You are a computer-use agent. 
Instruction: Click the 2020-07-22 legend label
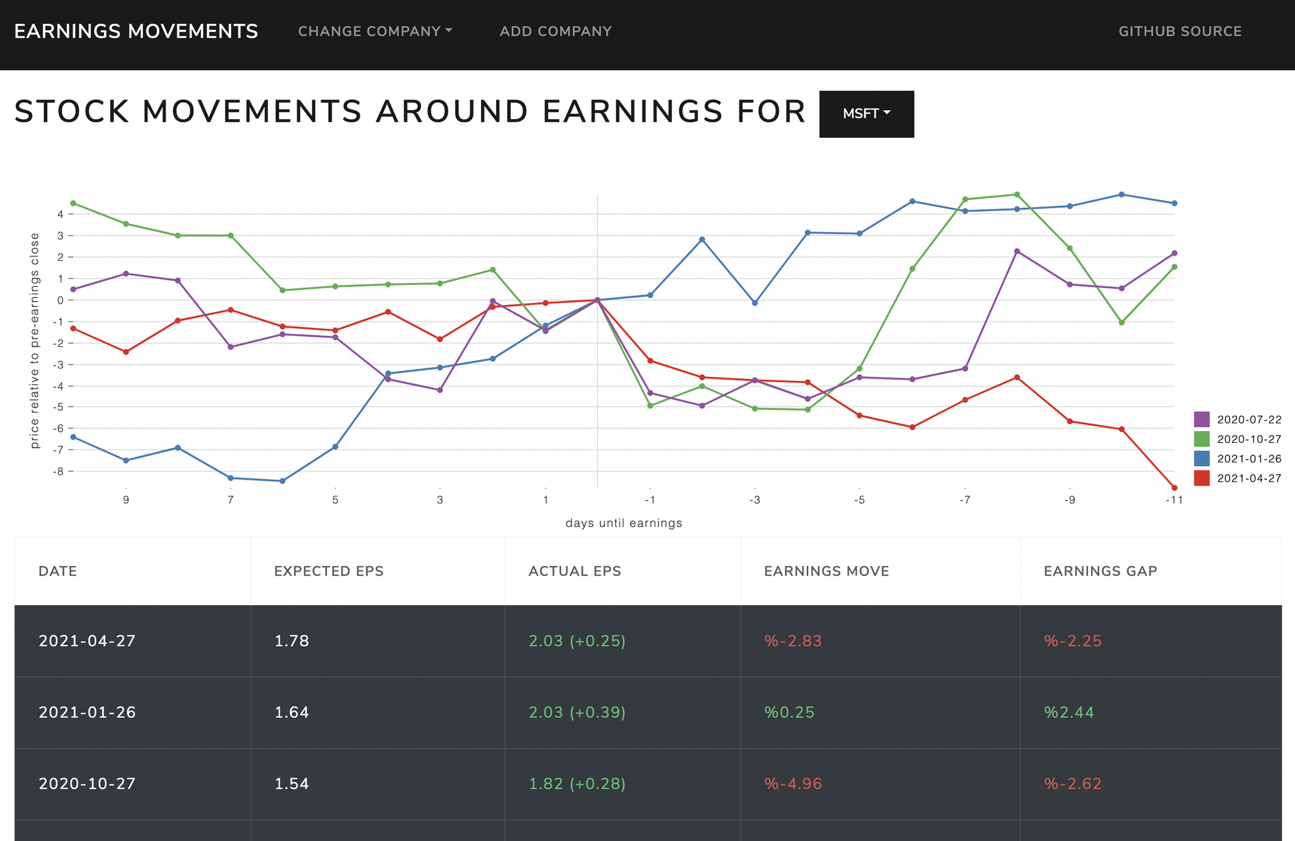1249,420
